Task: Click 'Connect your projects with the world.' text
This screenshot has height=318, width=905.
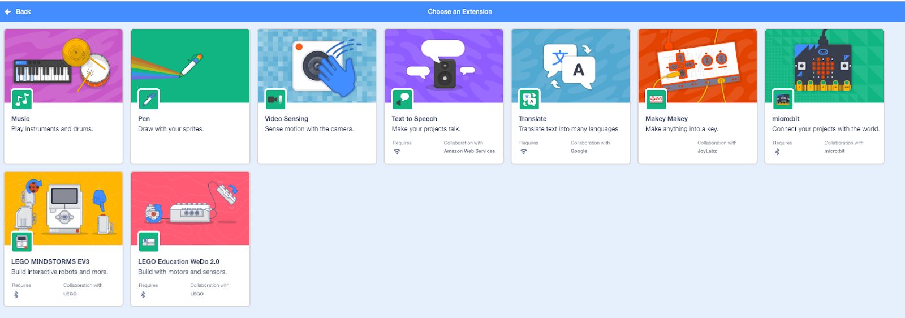Action: [826, 129]
